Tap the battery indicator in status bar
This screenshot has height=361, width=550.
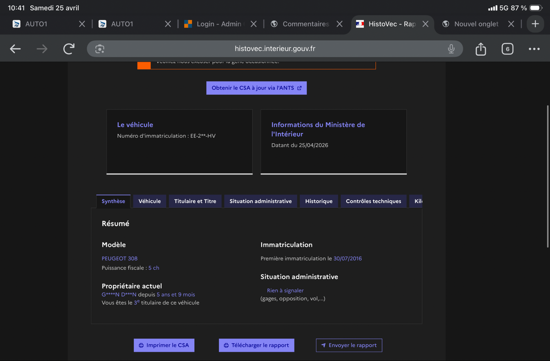pos(536,8)
